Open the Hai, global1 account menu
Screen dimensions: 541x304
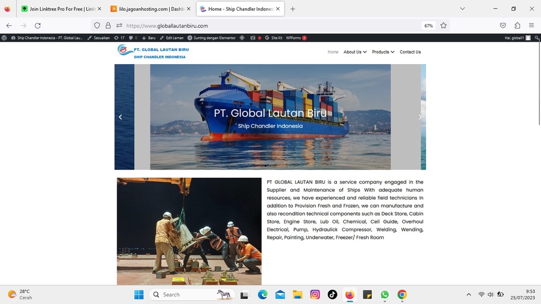[x=517, y=38]
